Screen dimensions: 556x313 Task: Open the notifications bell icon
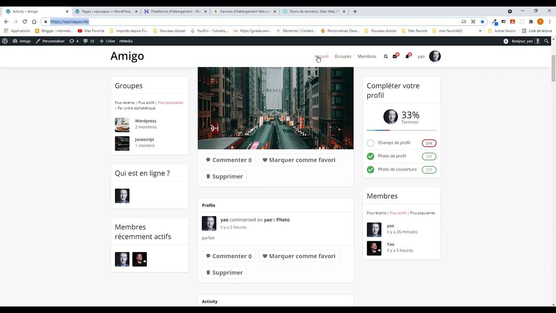(x=407, y=57)
